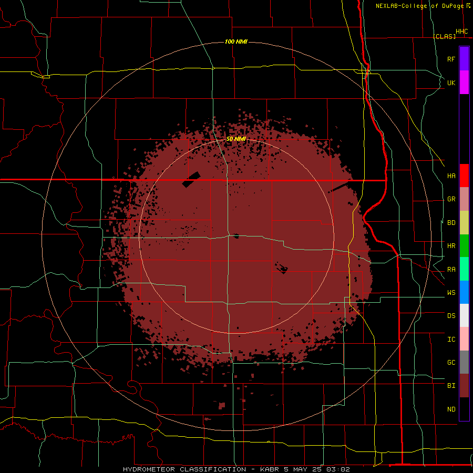Click the HR green legend swatch
Viewport: 473px width, 473px height.
pos(464,246)
